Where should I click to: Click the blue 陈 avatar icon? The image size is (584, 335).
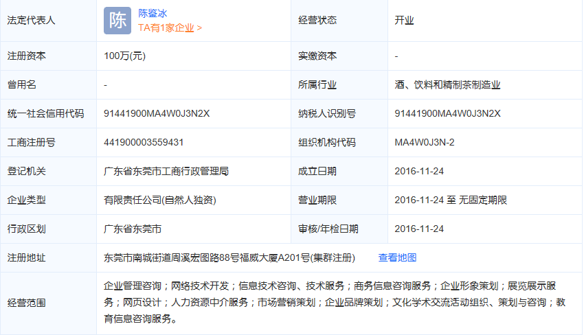point(117,21)
